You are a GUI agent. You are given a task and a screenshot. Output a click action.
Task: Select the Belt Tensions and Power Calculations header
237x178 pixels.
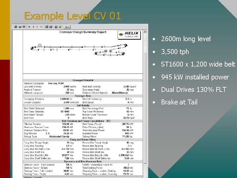click(x=83, y=121)
